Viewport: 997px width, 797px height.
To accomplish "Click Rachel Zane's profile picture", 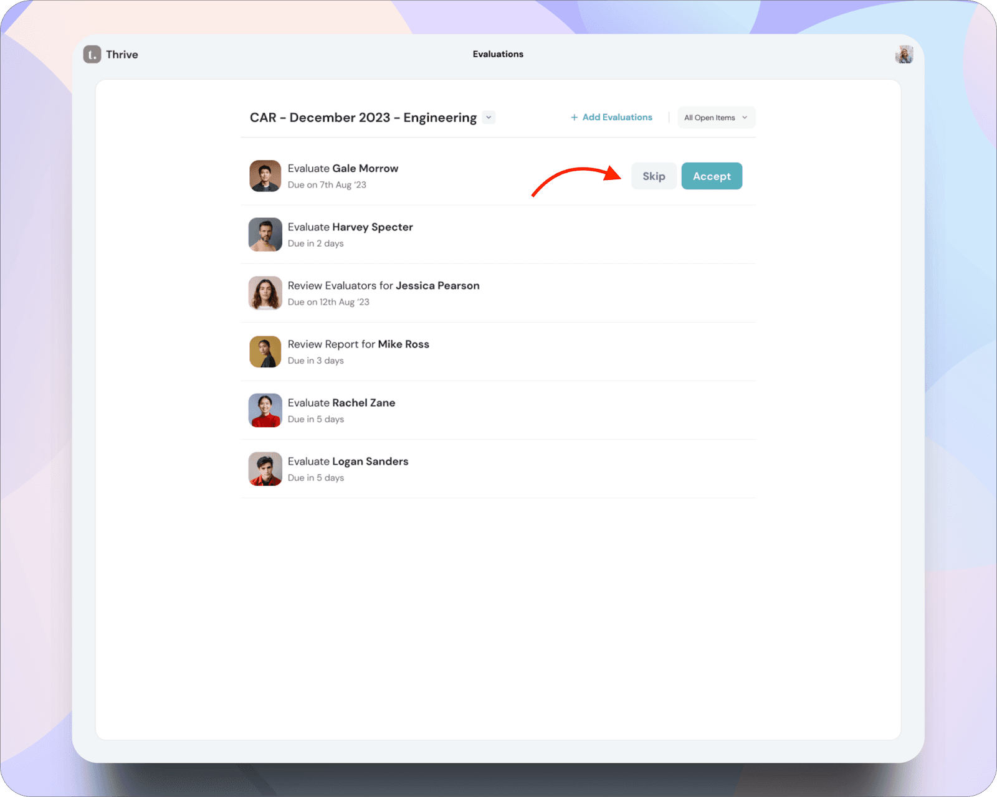I will [265, 410].
